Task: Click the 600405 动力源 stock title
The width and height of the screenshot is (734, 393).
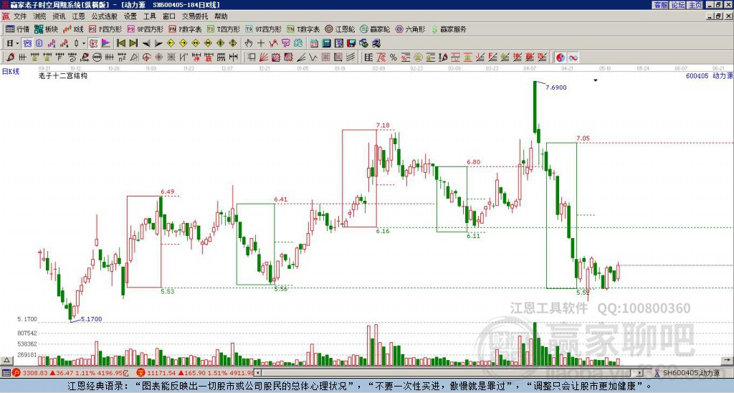Action: pos(709,75)
